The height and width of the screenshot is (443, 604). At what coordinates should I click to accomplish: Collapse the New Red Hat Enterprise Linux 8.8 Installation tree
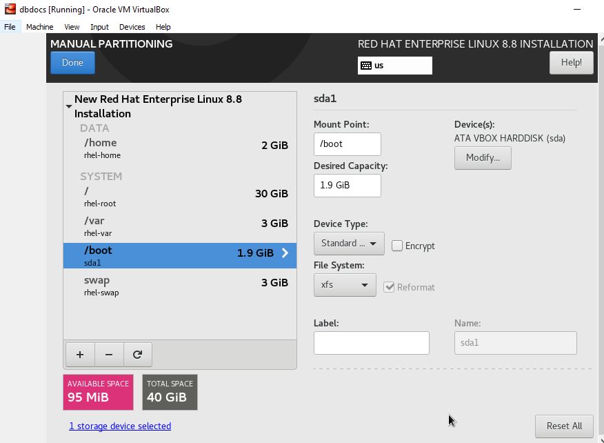click(69, 106)
